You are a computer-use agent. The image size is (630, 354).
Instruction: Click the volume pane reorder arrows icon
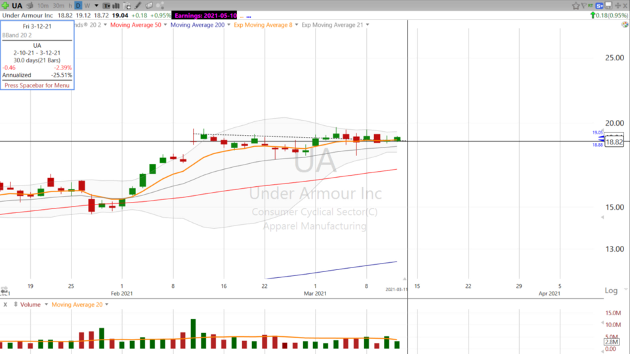(x=15, y=304)
